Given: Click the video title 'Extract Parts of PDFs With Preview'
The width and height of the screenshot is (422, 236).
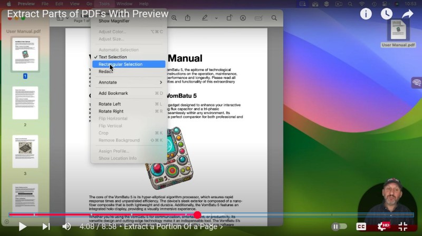Looking at the screenshot, I should (x=88, y=14).
